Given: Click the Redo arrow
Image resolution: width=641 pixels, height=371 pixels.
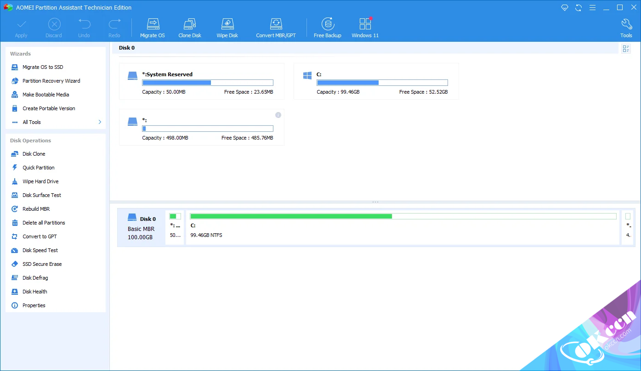Looking at the screenshot, I should 114,28.
